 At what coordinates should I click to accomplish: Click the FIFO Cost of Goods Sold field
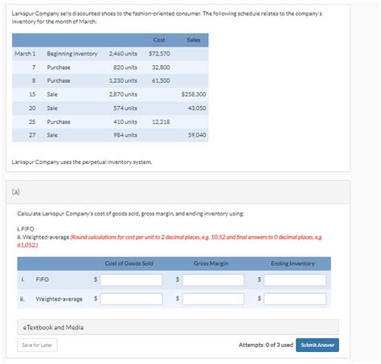pyautogui.click(x=131, y=280)
